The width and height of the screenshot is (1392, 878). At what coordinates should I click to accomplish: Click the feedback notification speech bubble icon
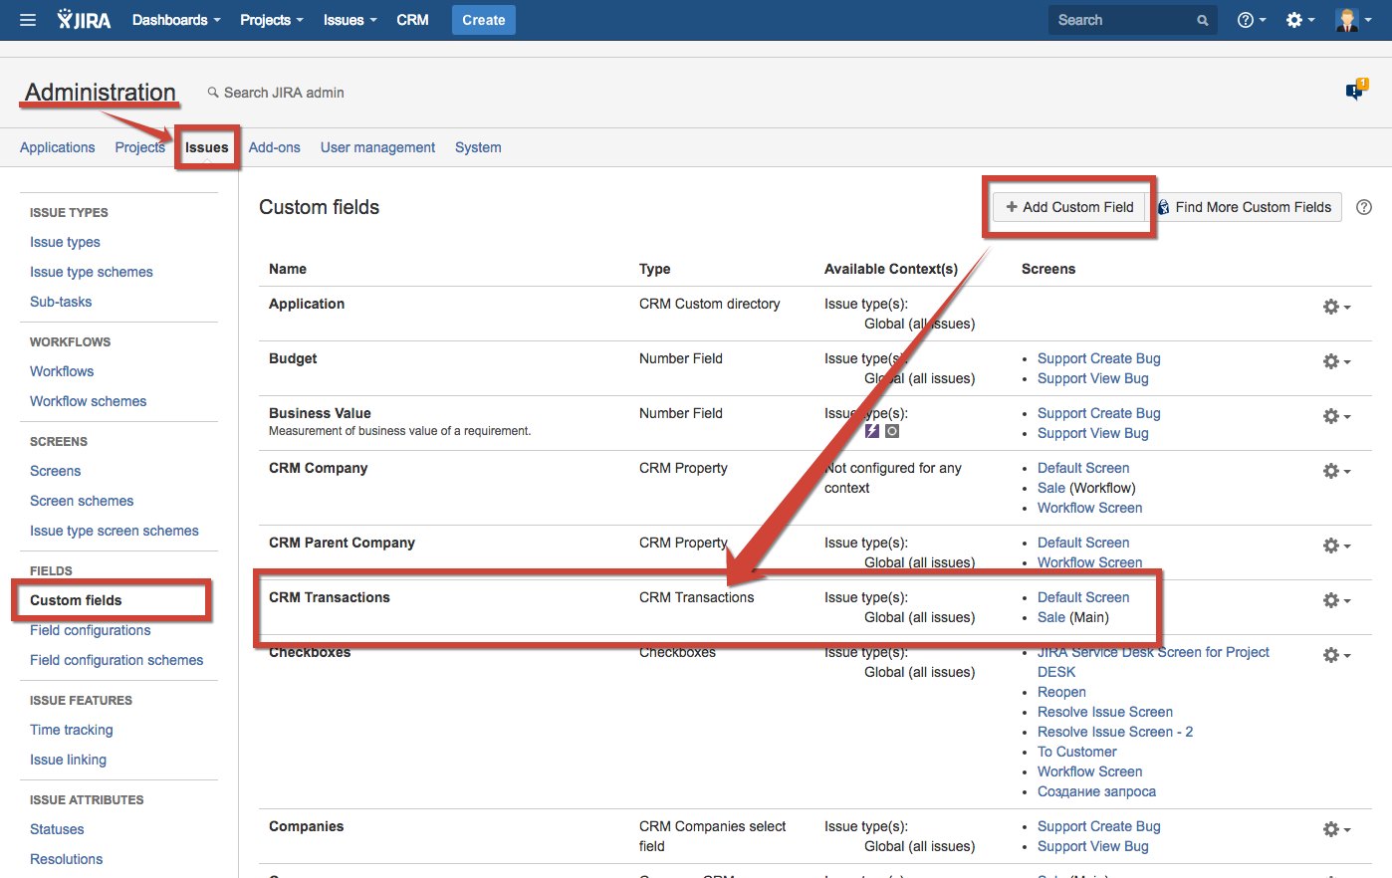point(1356,91)
